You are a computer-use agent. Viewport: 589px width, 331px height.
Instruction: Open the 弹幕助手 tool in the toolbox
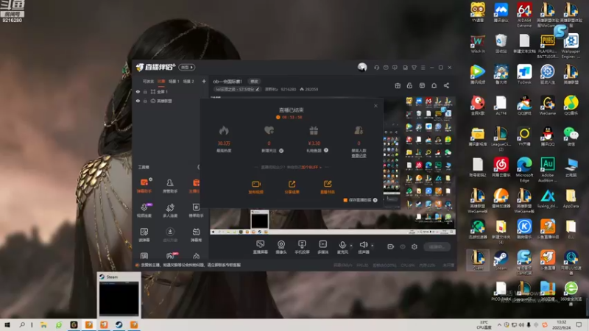click(144, 185)
